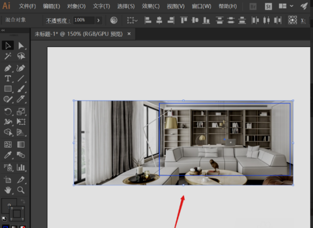
Task: Click Horizontal Distribute Left
Action: [x=255, y=20]
